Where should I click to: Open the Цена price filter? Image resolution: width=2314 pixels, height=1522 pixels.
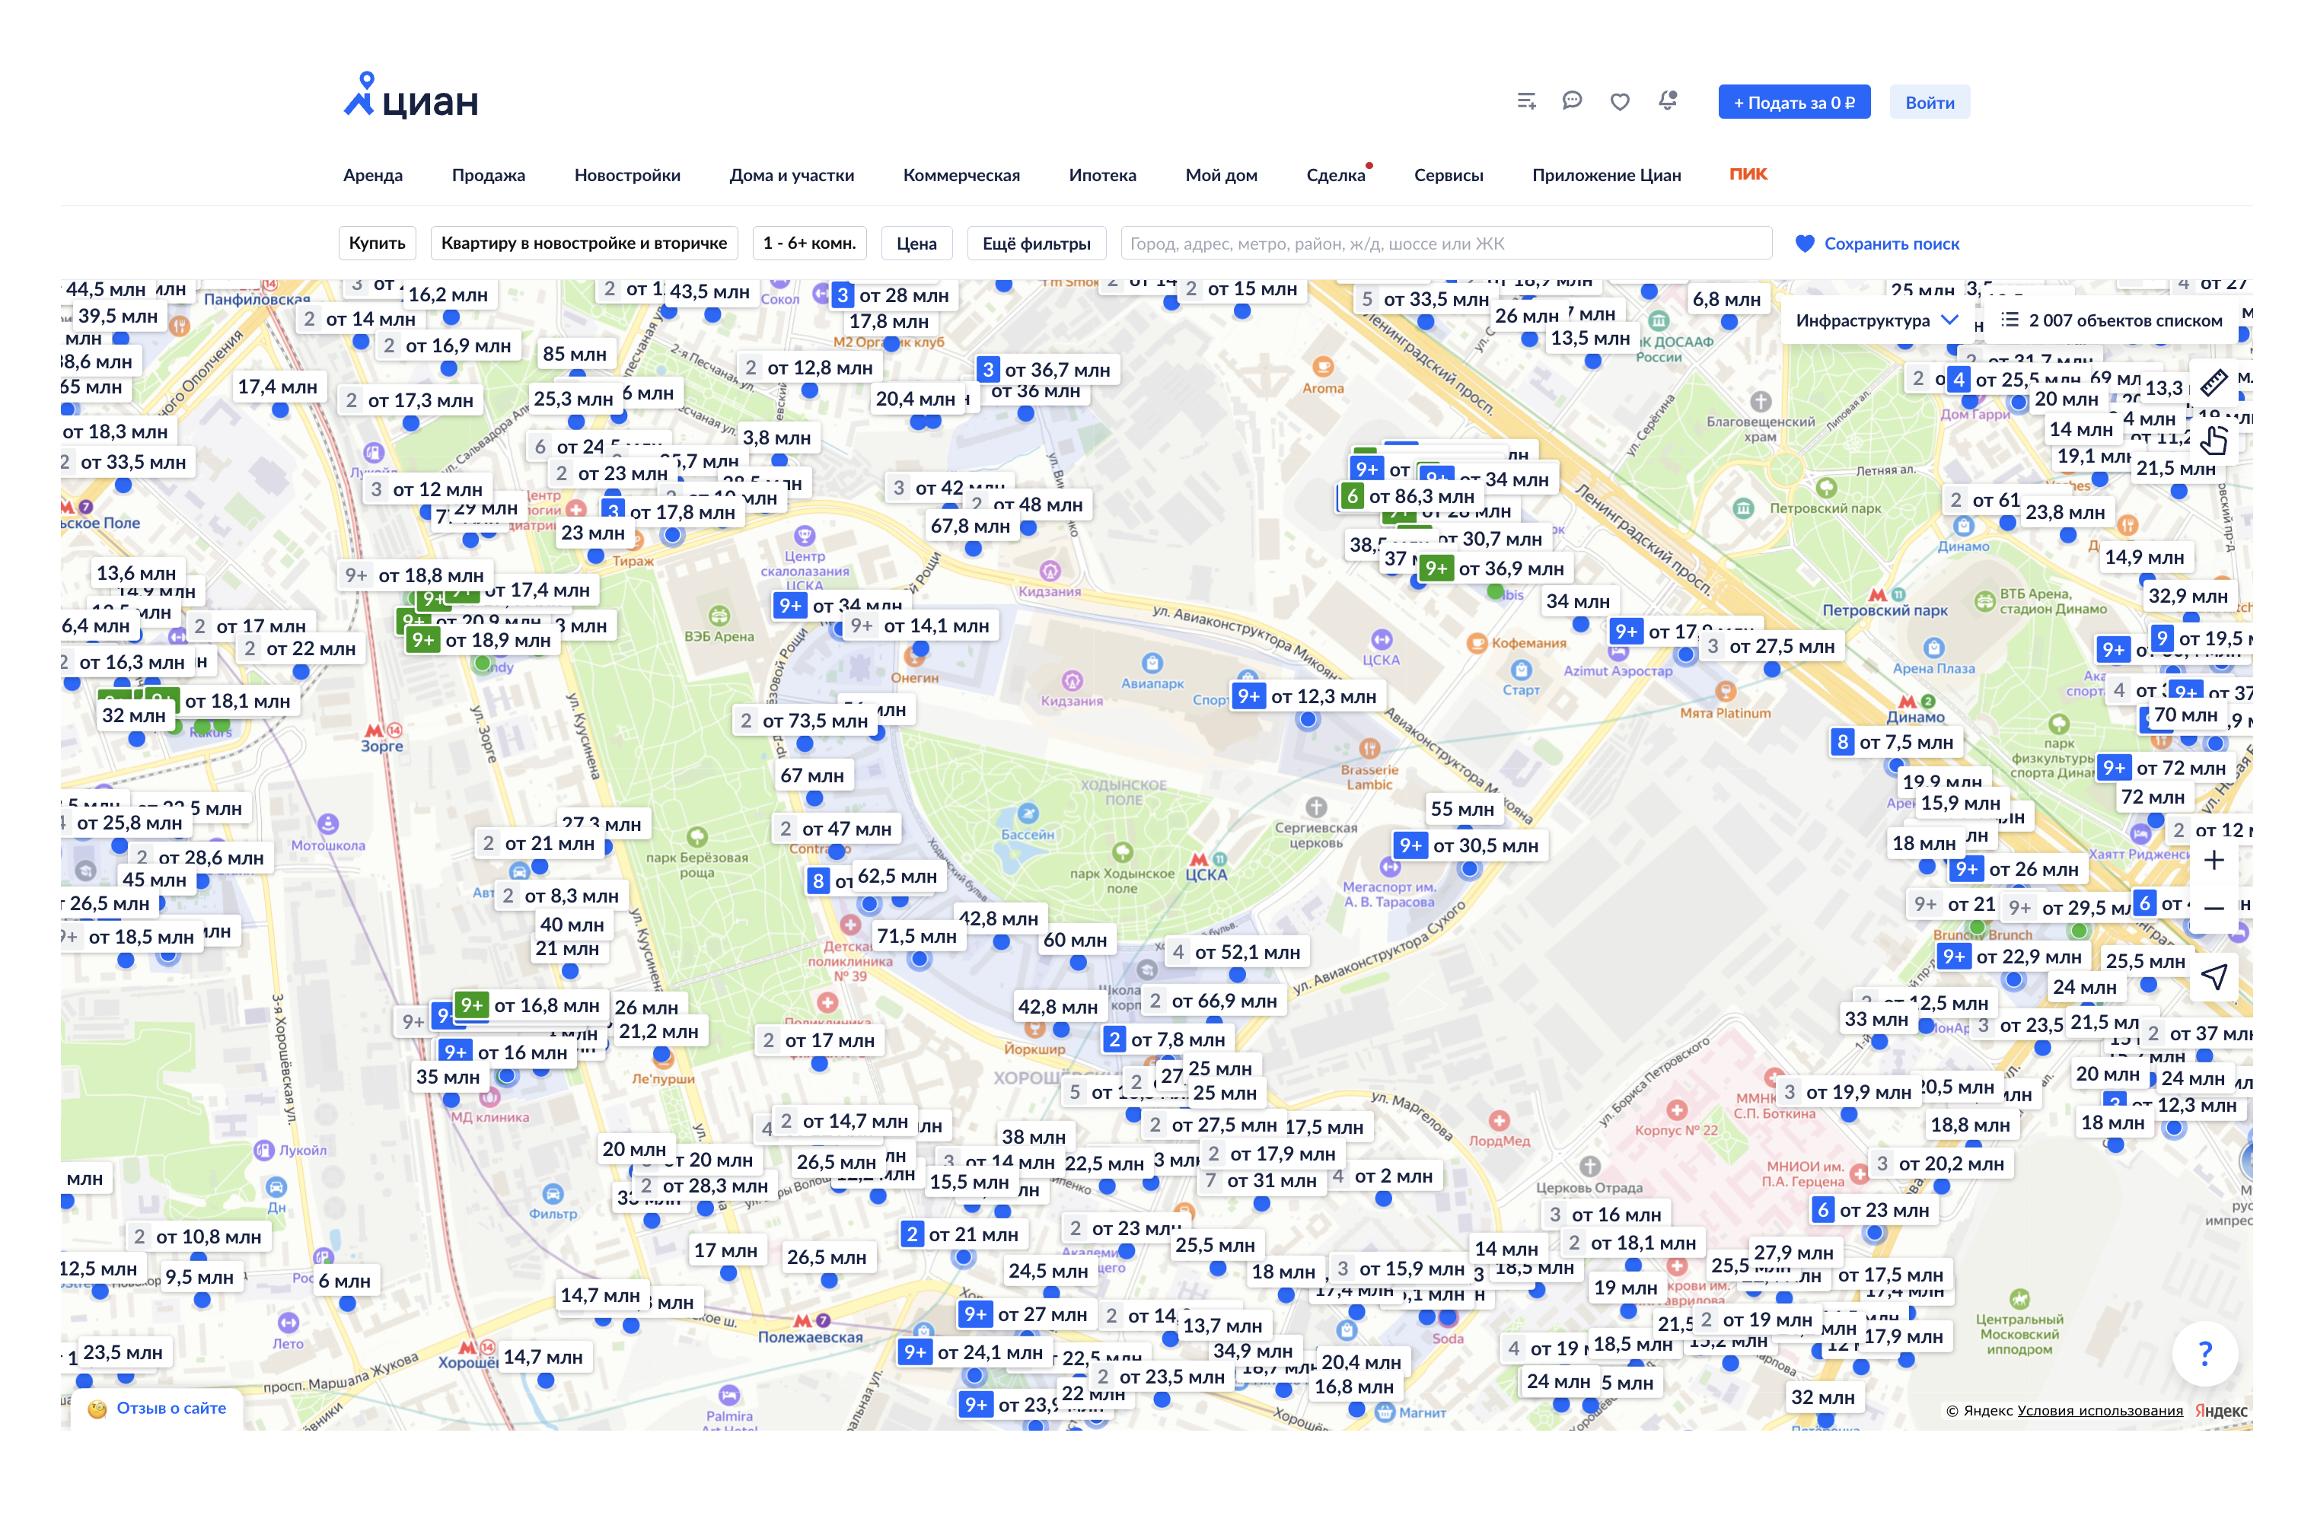tap(916, 243)
